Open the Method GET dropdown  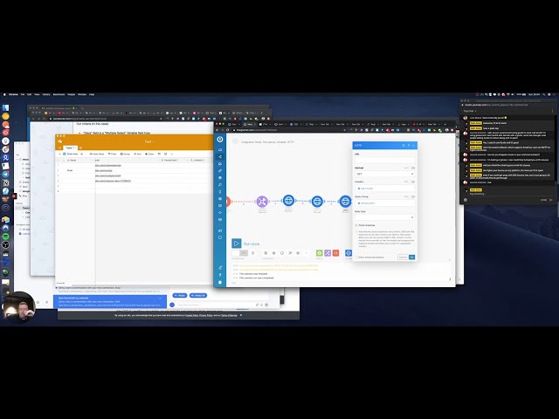(384, 174)
